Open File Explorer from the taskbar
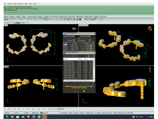This screenshot has height=119, width=158. coord(12,117)
